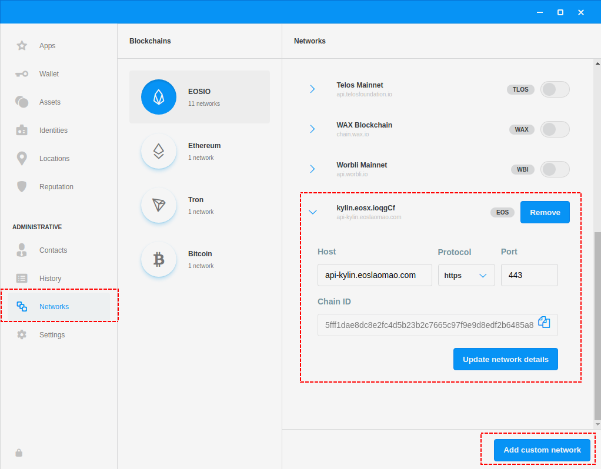This screenshot has width=601, height=469.
Task: Click the Bitcoin name text
Action: 200,254
